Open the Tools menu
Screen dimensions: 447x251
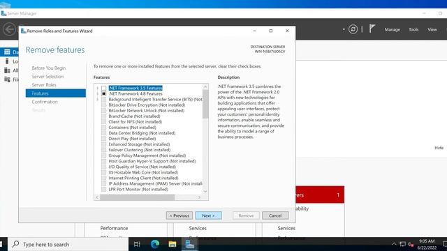(413, 29)
